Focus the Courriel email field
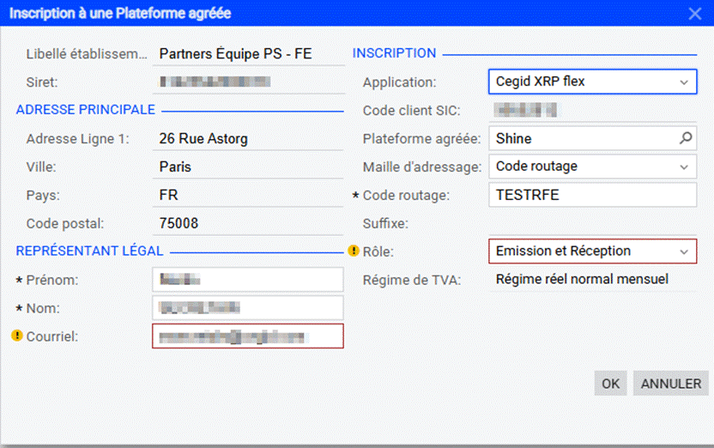Image resolution: width=714 pixels, height=448 pixels. tap(248, 336)
